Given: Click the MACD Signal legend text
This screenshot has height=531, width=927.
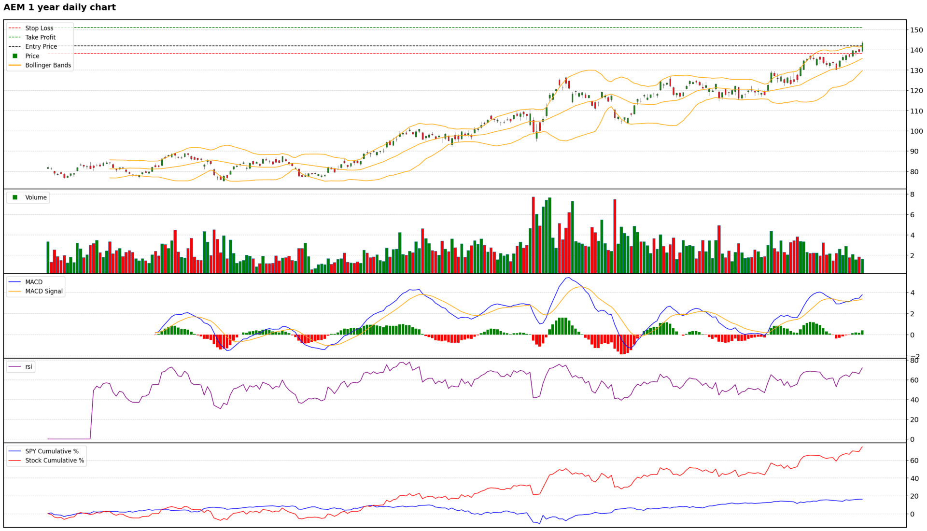Looking at the screenshot, I should pos(44,291).
